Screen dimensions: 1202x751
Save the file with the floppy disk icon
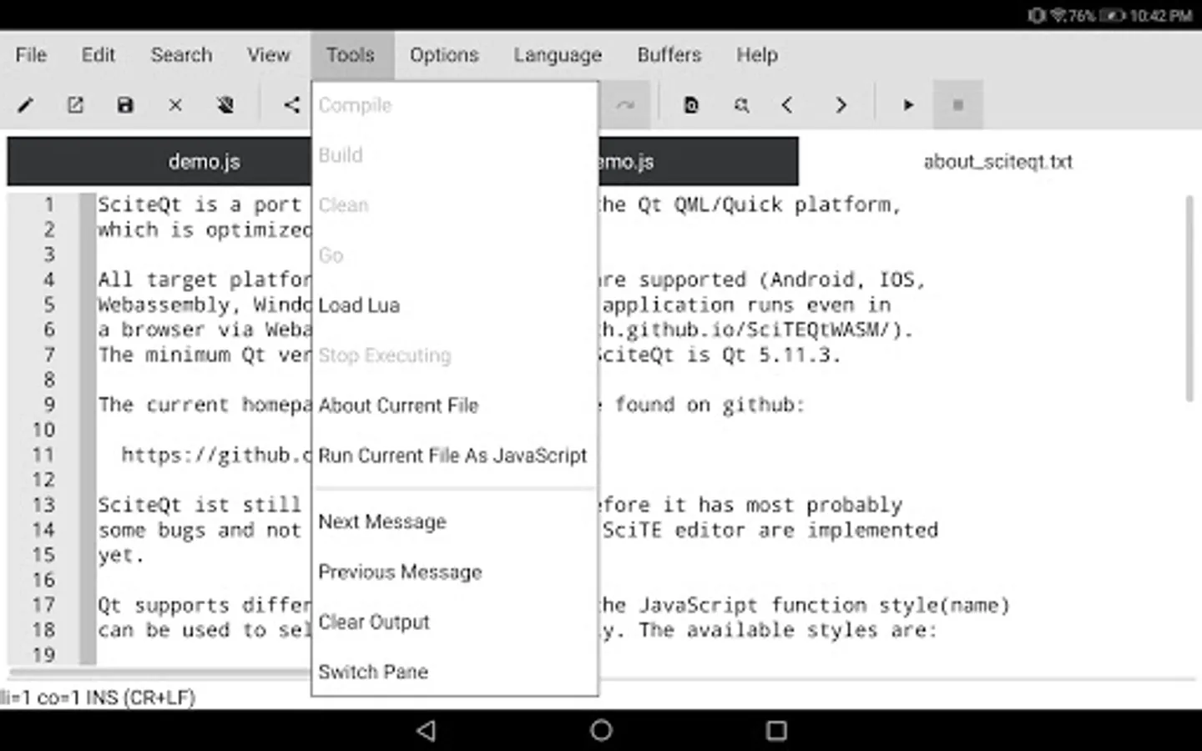click(125, 105)
